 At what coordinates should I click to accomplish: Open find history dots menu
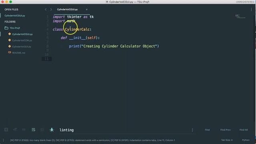pos(192,130)
